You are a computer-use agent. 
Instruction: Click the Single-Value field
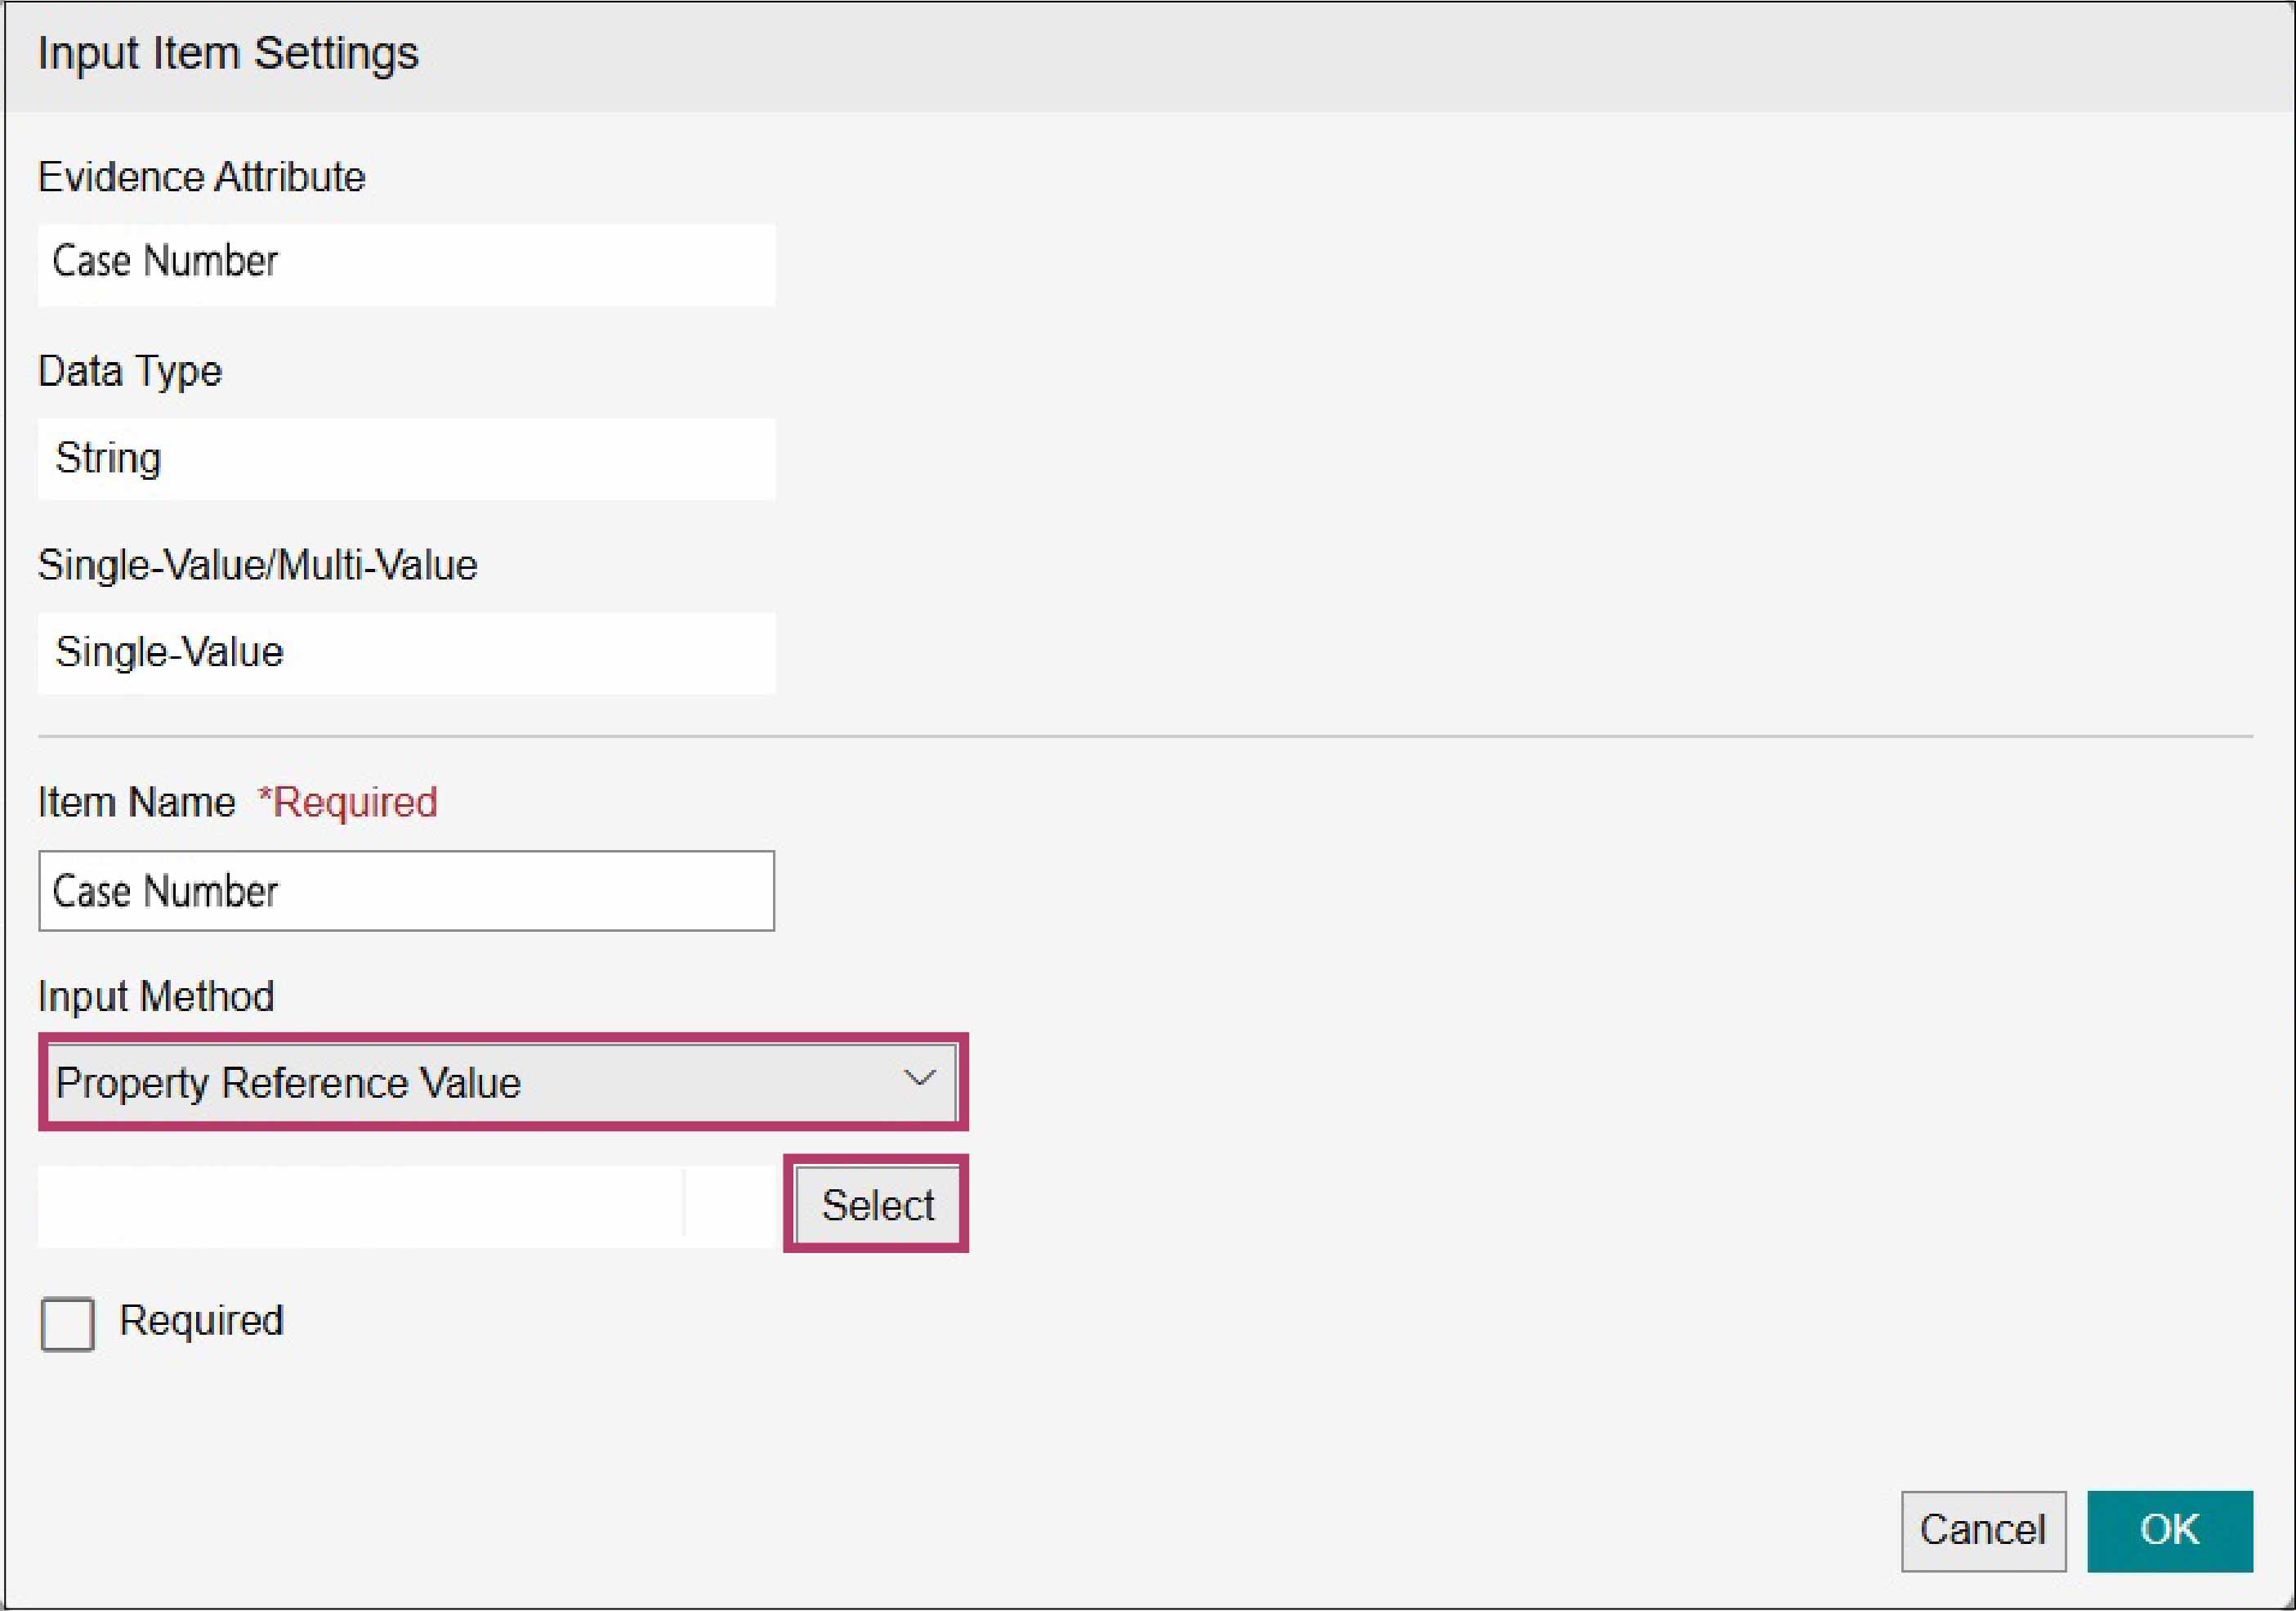point(406,652)
